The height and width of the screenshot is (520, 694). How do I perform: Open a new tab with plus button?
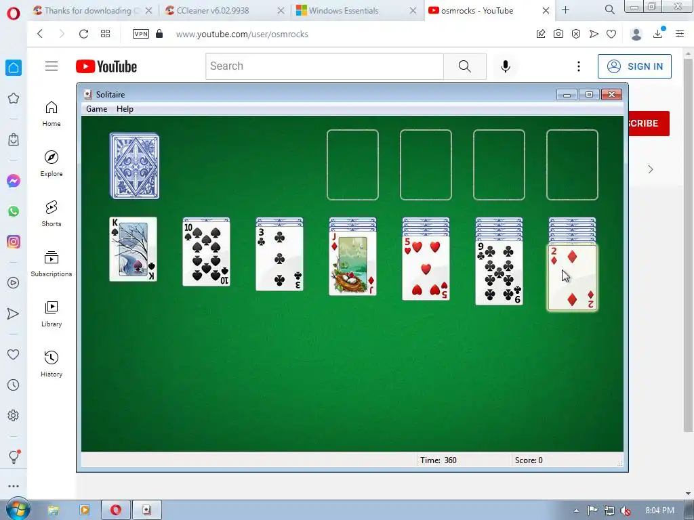click(566, 9)
